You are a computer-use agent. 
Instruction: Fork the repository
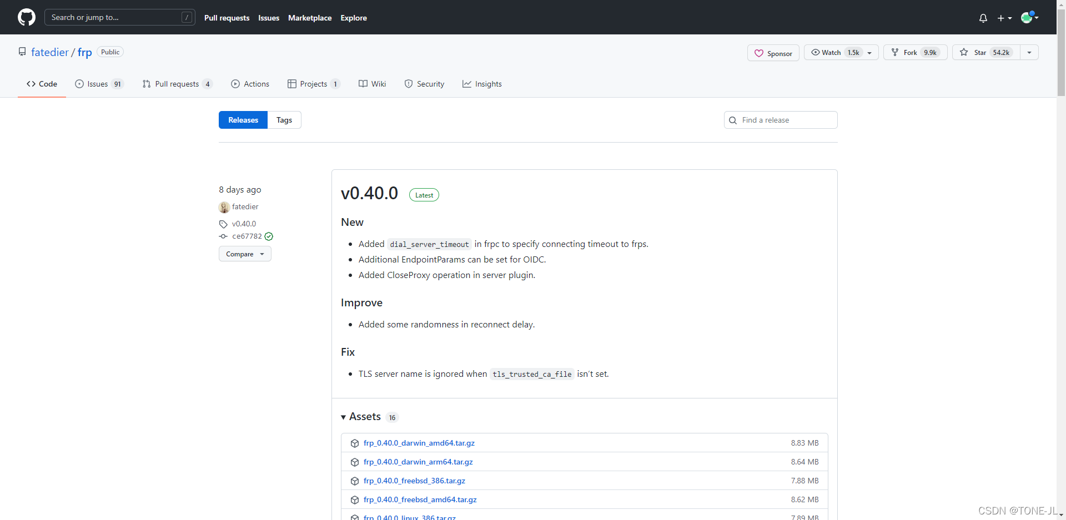(x=915, y=52)
